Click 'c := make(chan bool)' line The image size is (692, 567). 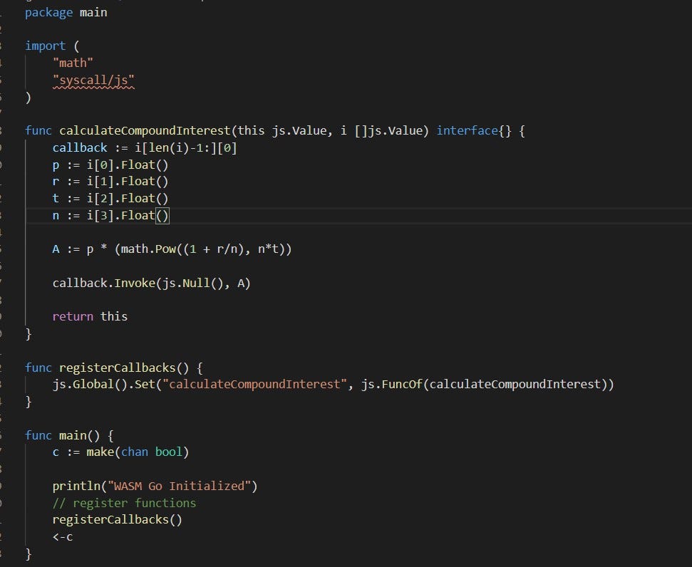(x=120, y=452)
